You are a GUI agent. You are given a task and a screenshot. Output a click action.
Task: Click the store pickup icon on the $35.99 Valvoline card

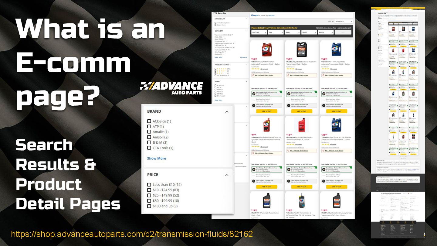pos(254,94)
